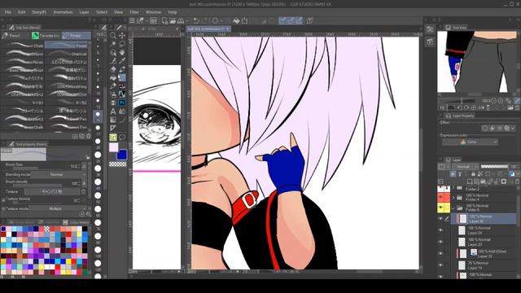The image size is (521, 293).
Task: Open the Layer menu
Action: pos(84,12)
